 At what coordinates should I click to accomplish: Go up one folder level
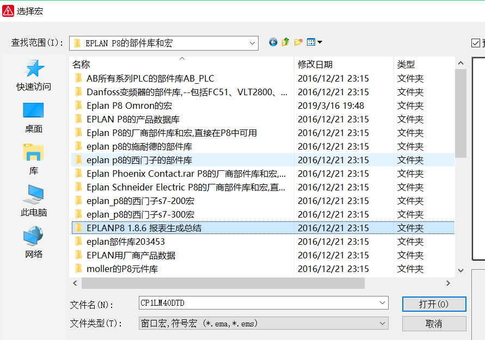click(286, 42)
